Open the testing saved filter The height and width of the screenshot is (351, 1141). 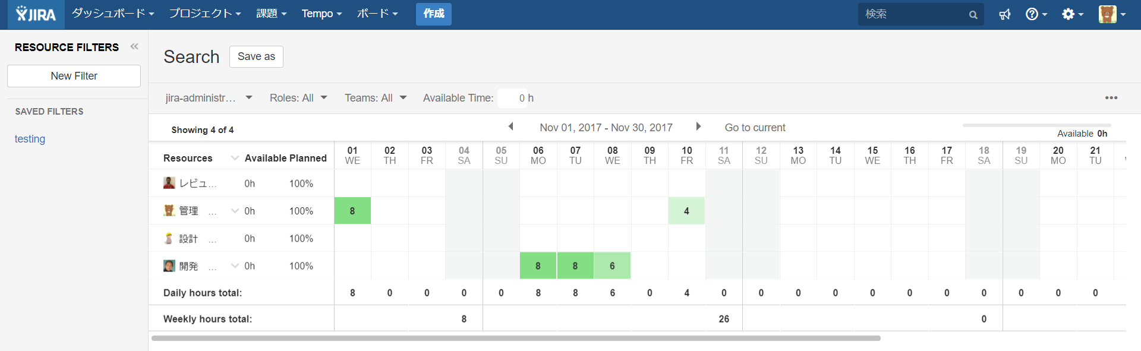[x=30, y=139]
